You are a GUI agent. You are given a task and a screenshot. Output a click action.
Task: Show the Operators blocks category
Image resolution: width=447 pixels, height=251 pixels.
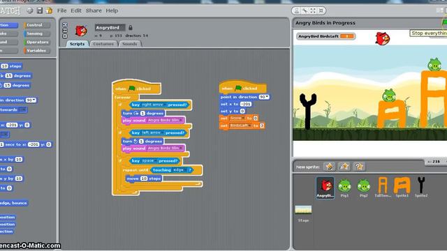[x=37, y=42]
